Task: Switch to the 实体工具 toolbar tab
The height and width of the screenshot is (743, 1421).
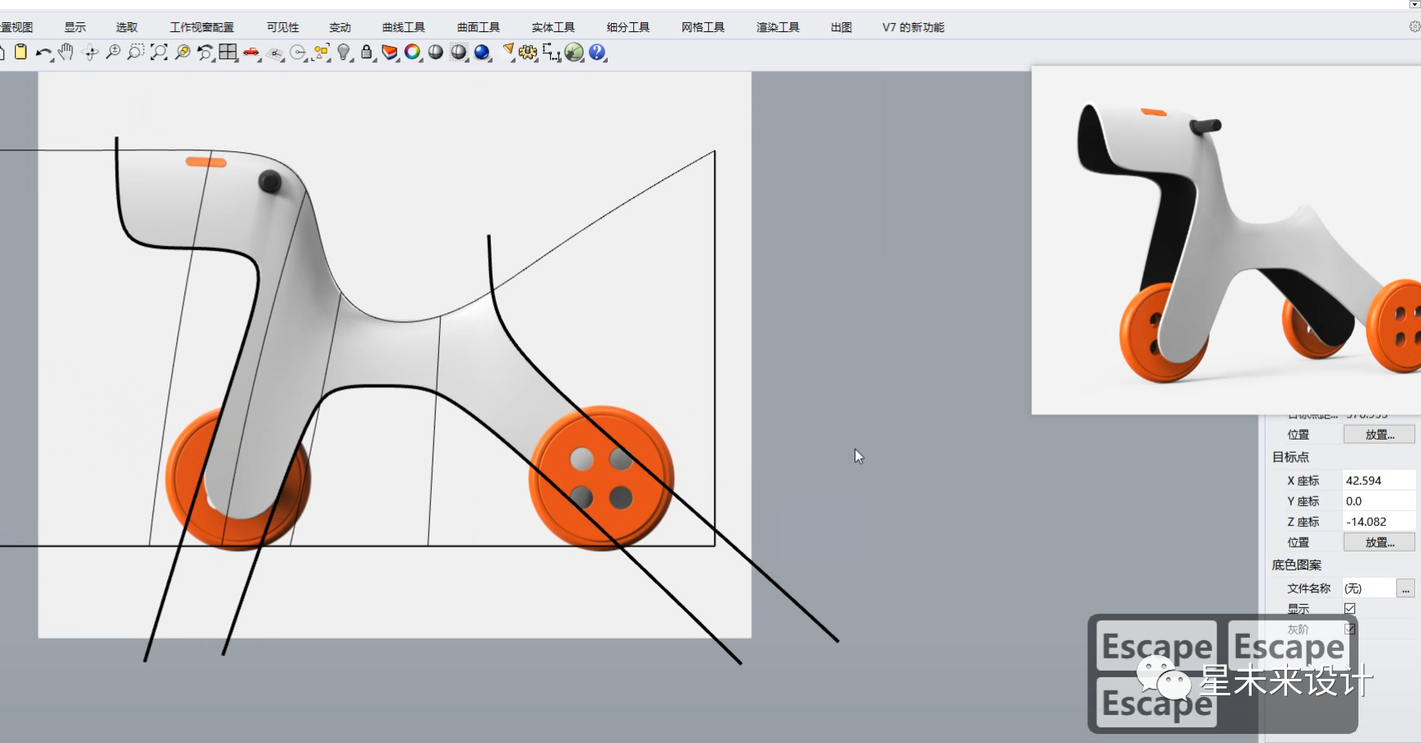Action: [553, 27]
